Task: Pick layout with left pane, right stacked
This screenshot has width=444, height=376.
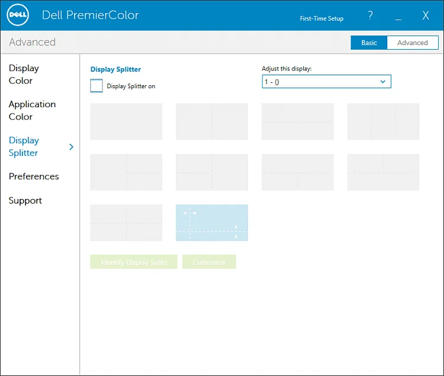Action: pos(126,172)
